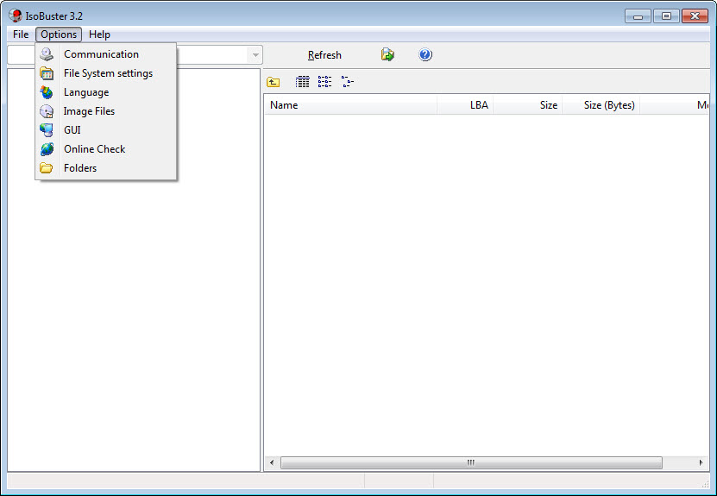The height and width of the screenshot is (496, 717).
Task: Close the Options menu via its header
Action: pos(59,35)
